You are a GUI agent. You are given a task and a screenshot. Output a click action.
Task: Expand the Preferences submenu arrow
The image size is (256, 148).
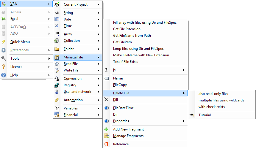click(49, 50)
